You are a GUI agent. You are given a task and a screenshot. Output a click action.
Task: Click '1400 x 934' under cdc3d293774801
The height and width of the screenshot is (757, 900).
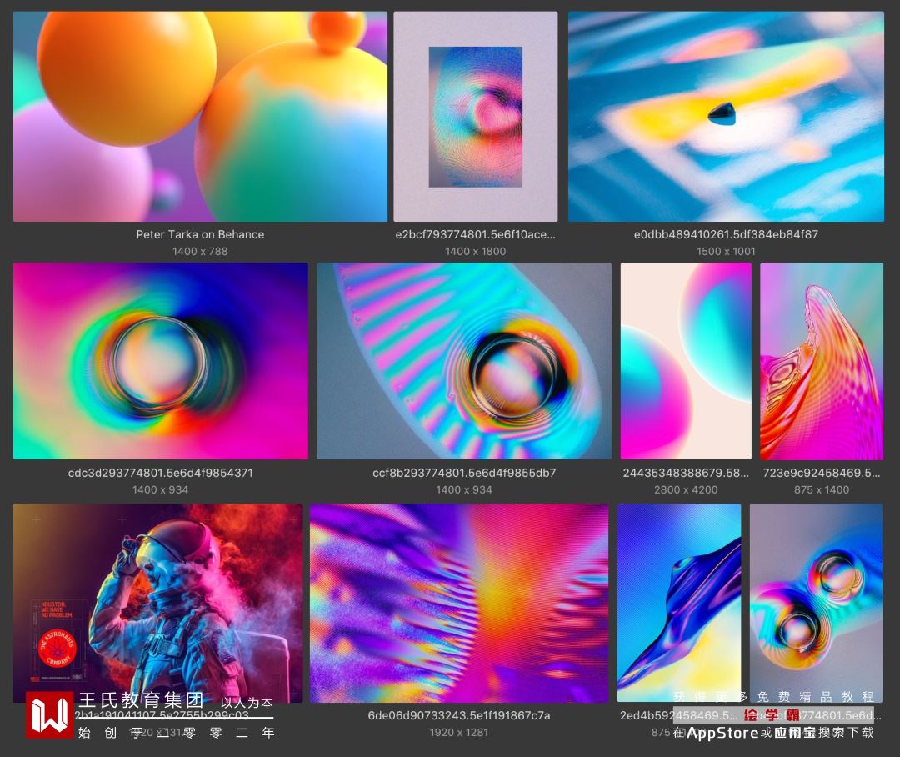(x=160, y=490)
